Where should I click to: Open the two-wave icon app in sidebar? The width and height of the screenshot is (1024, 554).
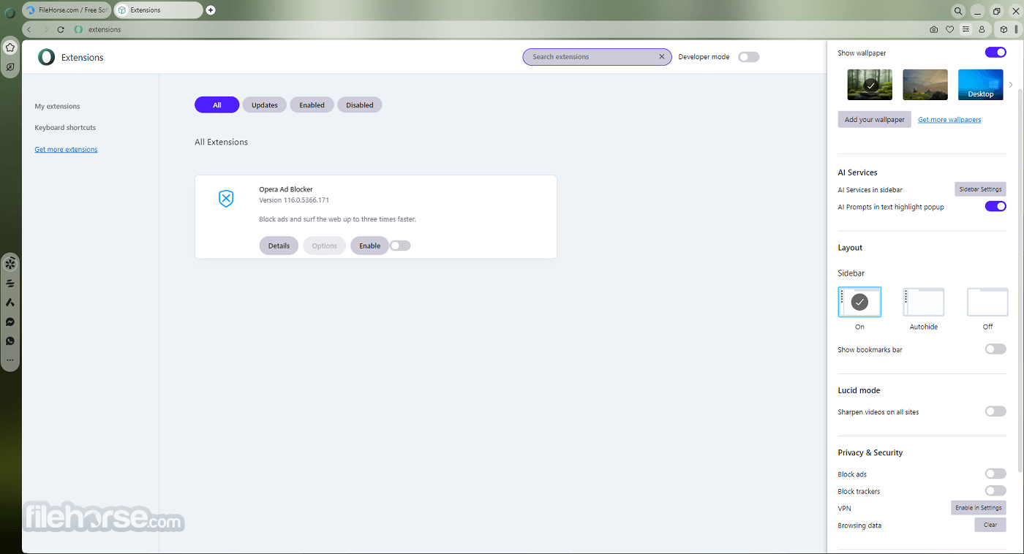pos(10,283)
